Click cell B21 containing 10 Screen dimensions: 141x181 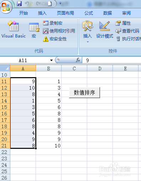tap(49, 145)
